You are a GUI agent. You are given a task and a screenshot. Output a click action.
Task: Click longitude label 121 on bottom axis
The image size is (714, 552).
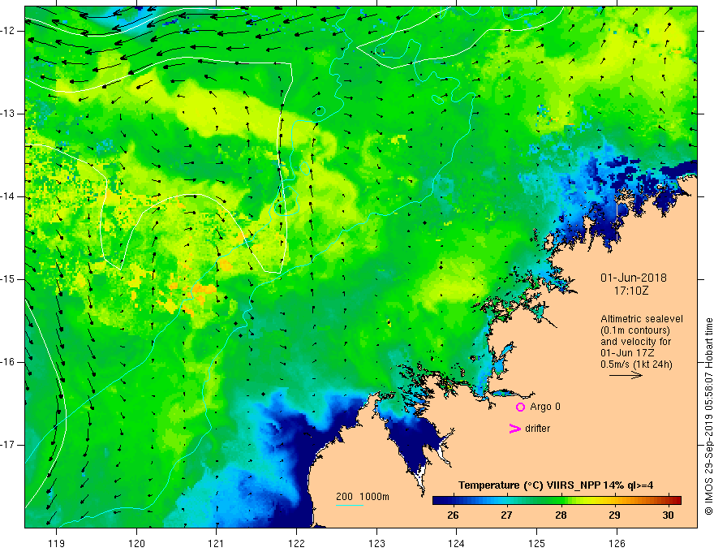point(217,543)
